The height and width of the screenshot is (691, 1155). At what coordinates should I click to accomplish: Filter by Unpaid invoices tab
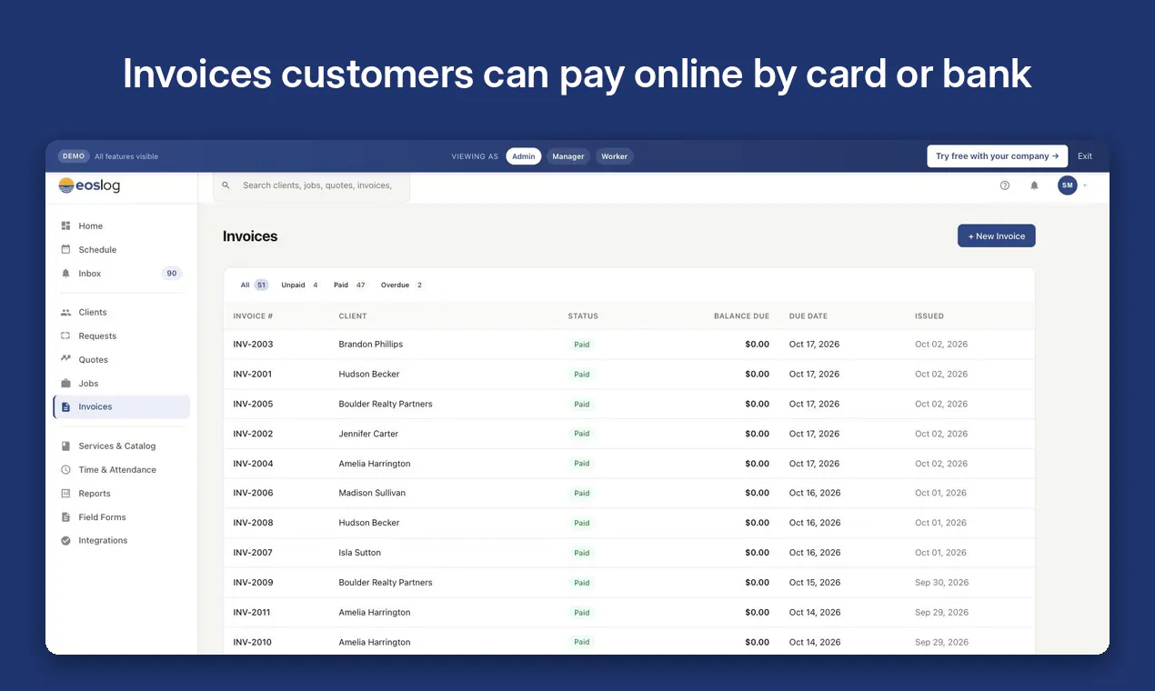coord(300,285)
